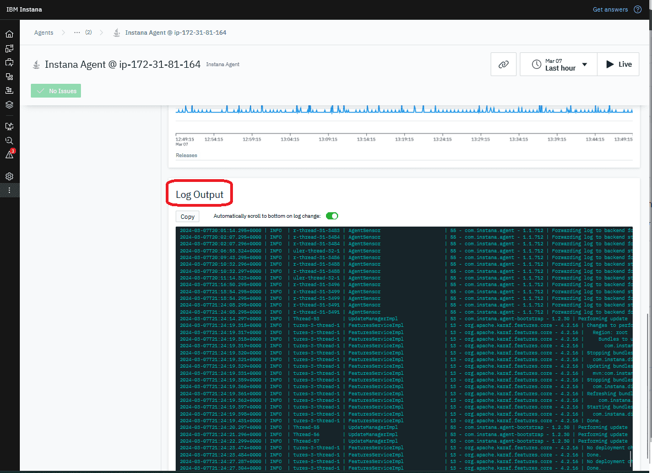Image resolution: width=652 pixels, height=473 pixels.
Task: Click the Copy log button
Action: click(187, 217)
